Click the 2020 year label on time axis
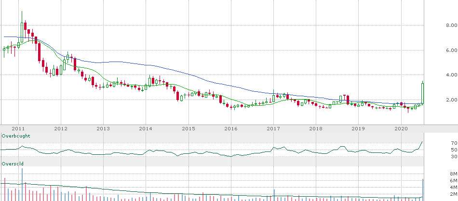Image resolution: width=458 pixels, height=201 pixels. point(401,128)
